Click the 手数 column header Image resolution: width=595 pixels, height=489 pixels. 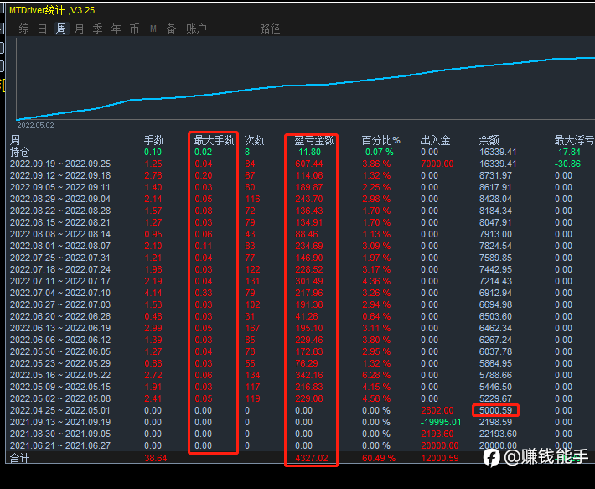click(153, 140)
